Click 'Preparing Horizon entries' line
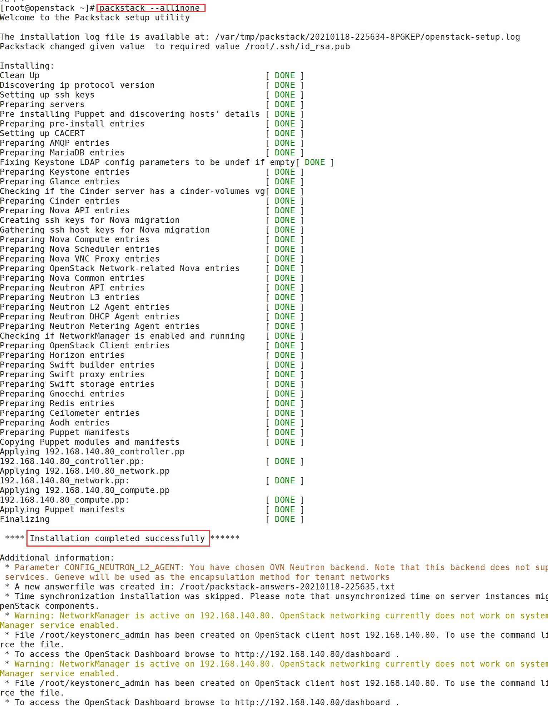The width and height of the screenshot is (548, 712). 62,355
